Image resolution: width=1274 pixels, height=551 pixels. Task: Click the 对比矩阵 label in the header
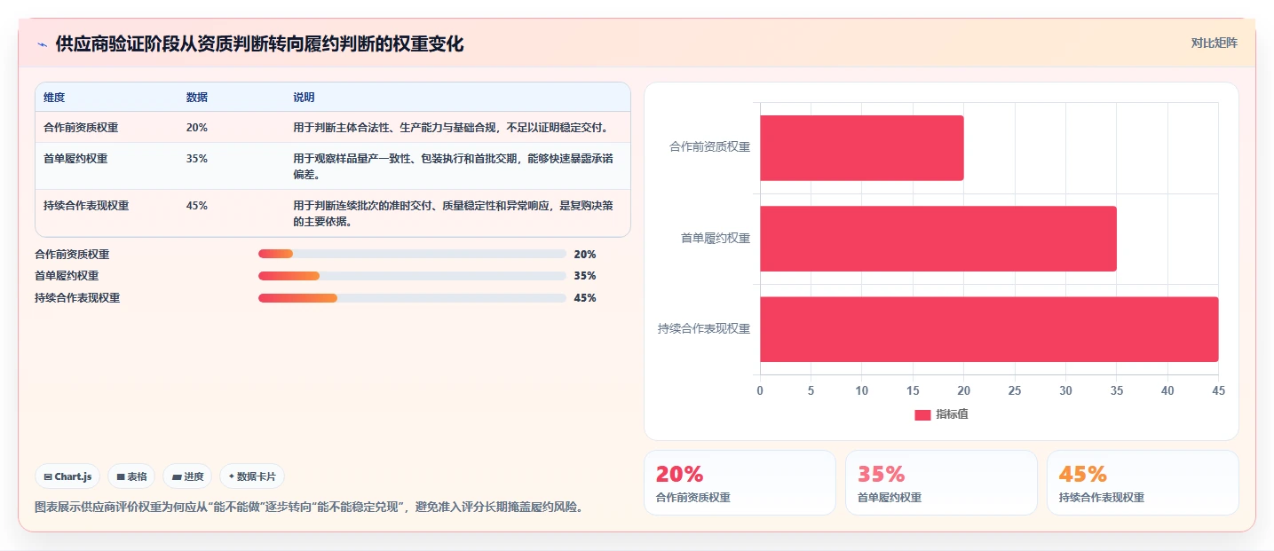point(1214,43)
